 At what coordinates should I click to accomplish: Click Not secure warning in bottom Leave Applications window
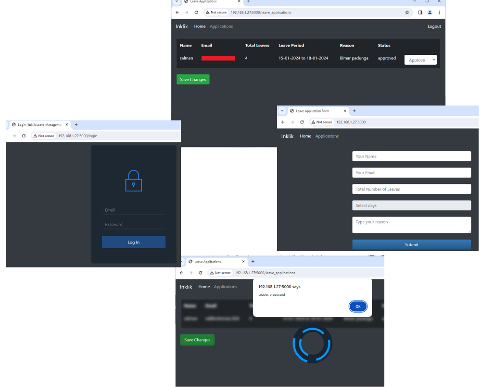(220, 273)
